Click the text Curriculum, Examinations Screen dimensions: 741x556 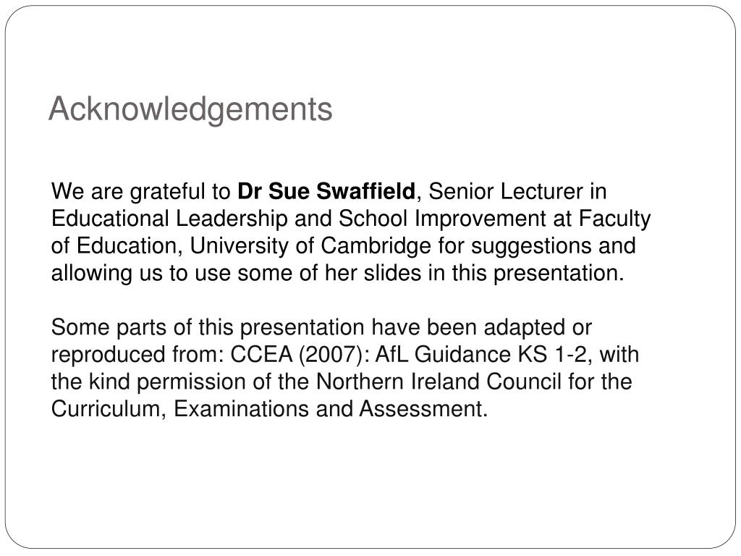tap(180, 408)
